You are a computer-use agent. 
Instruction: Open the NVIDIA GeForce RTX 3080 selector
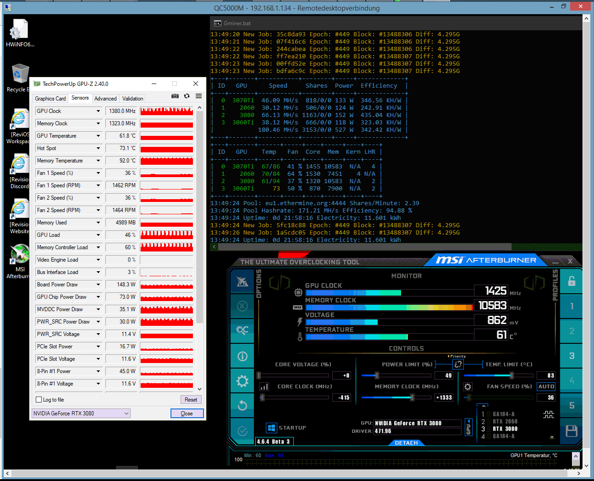coord(81,414)
